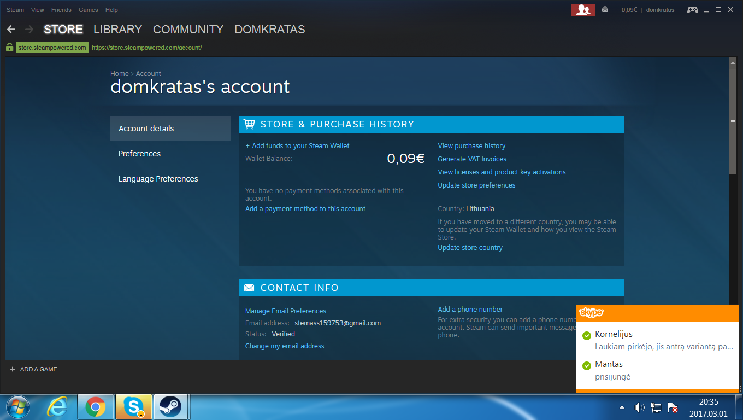Click Add funds to your Steam Wallet

(297, 146)
